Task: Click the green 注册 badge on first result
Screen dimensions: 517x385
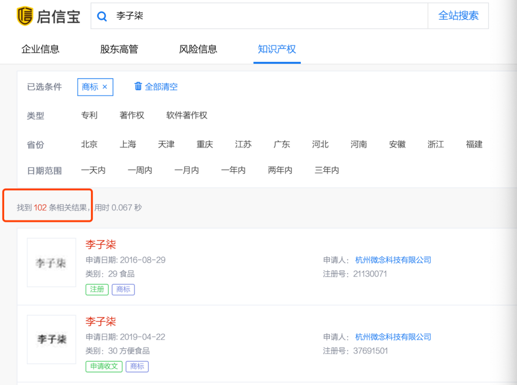Action: coord(97,290)
